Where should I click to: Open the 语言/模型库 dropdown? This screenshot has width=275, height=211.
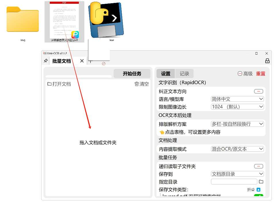tap(237, 99)
